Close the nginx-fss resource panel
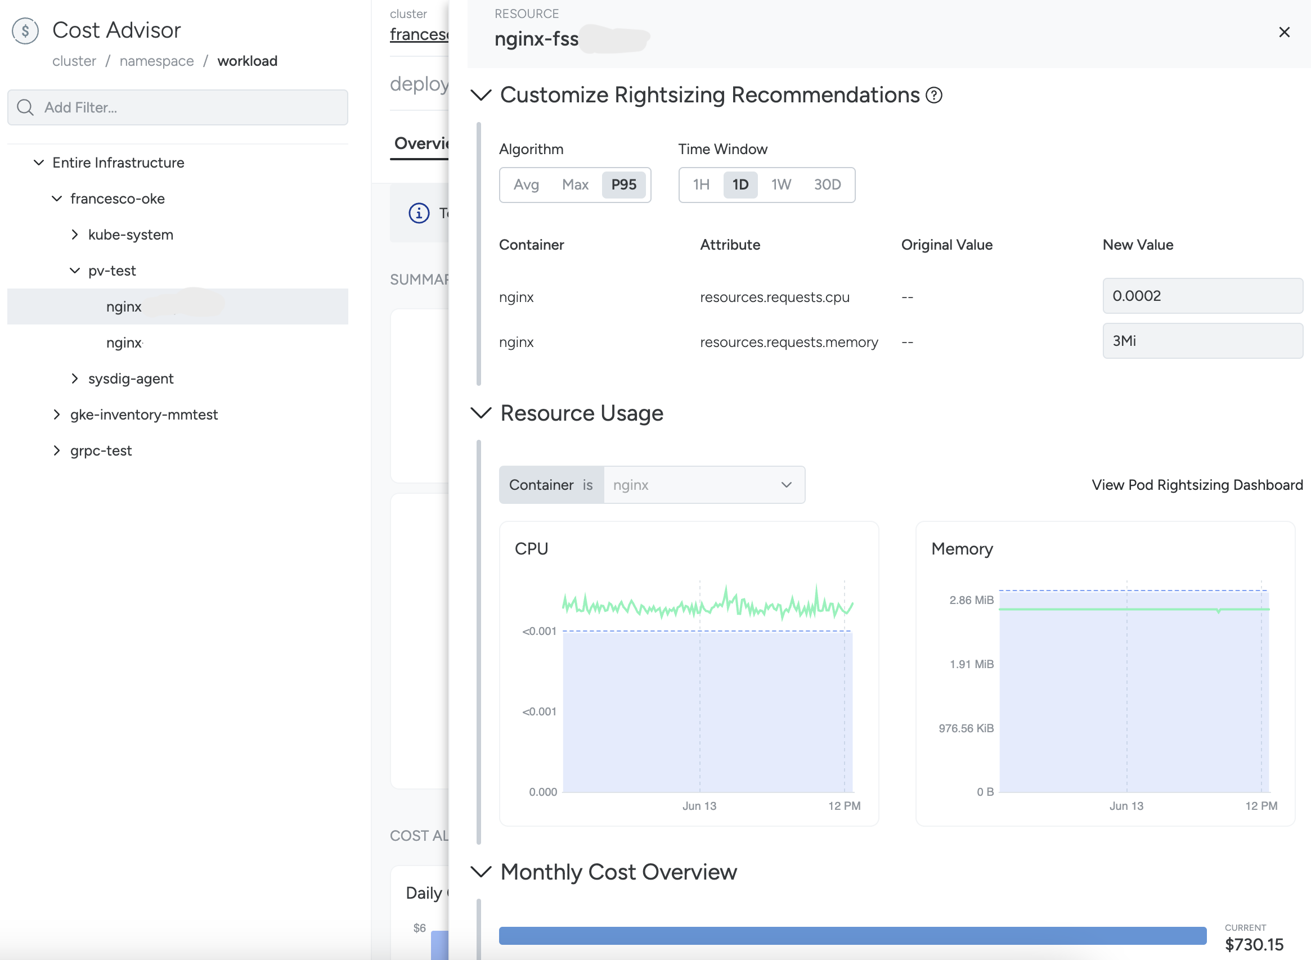Viewport: 1311px width, 960px height. point(1284,33)
